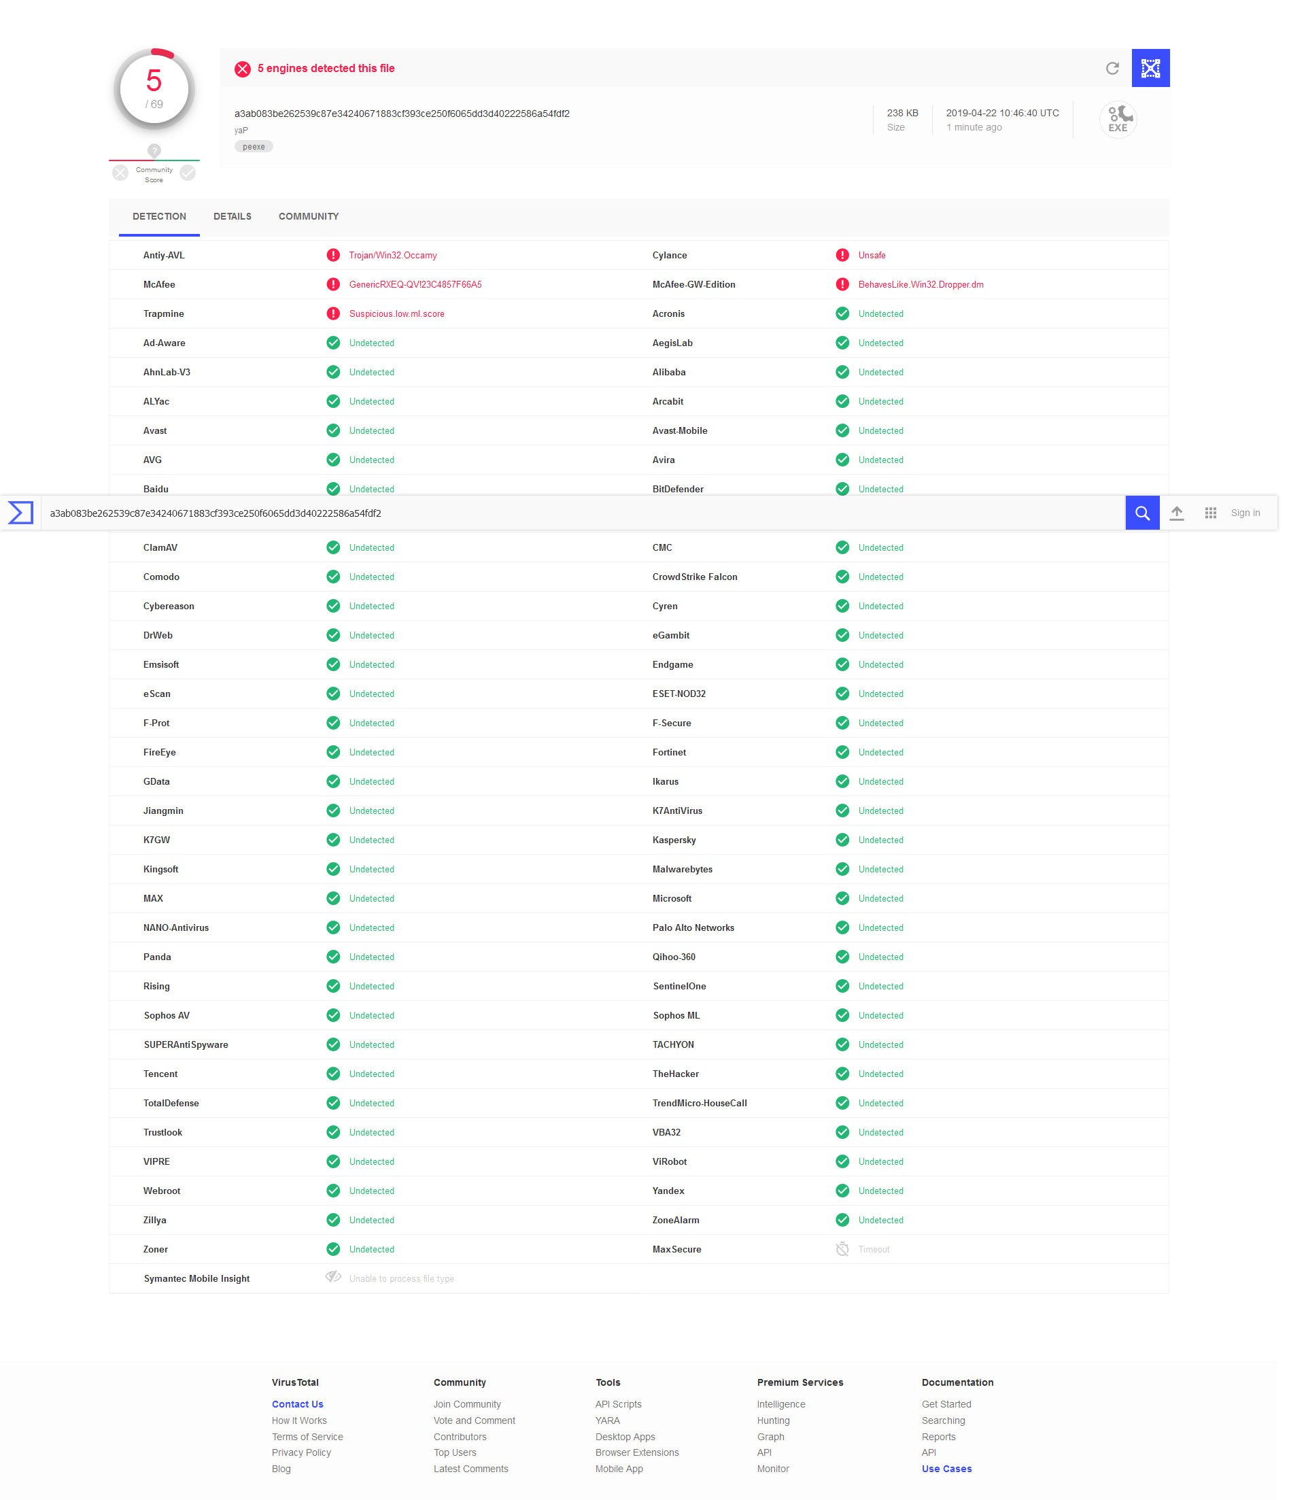Click the peexe tag chip
The image size is (1289, 1500).
click(x=256, y=148)
